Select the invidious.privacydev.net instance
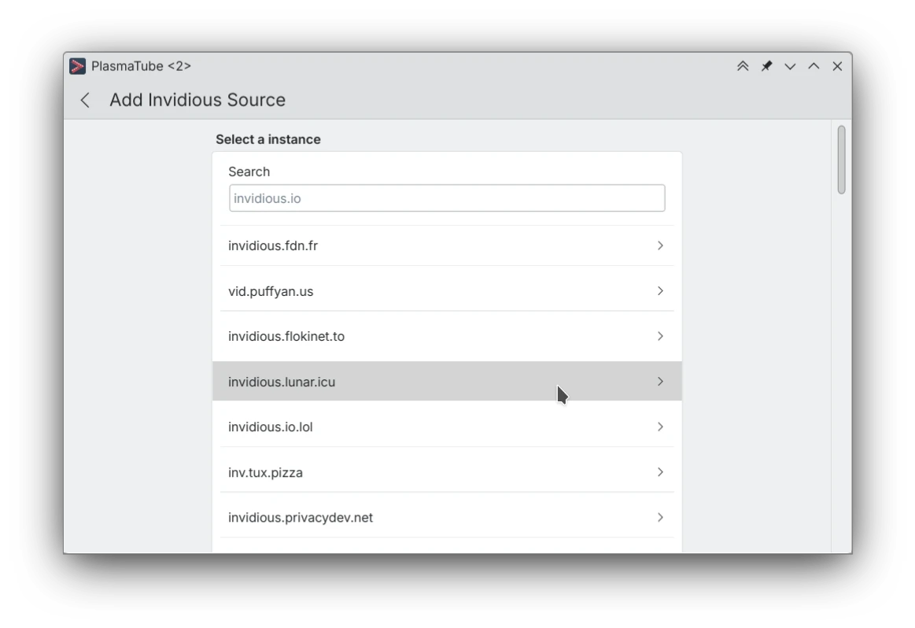Image resolution: width=915 pixels, height=628 pixels. pyautogui.click(x=447, y=517)
